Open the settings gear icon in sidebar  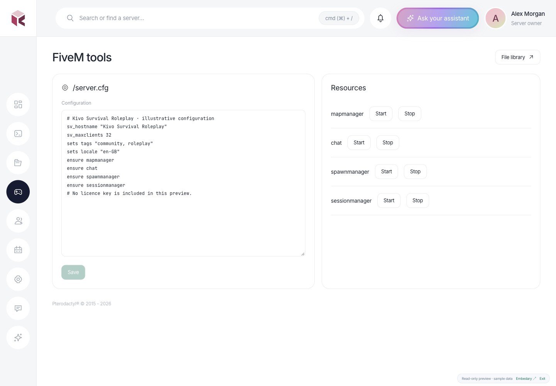click(18, 279)
